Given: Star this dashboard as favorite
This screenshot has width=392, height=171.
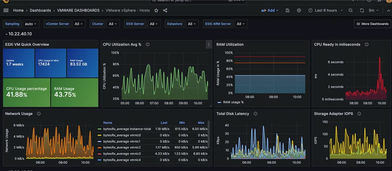Looking at the screenshot, I should pyautogui.click(x=156, y=10).
